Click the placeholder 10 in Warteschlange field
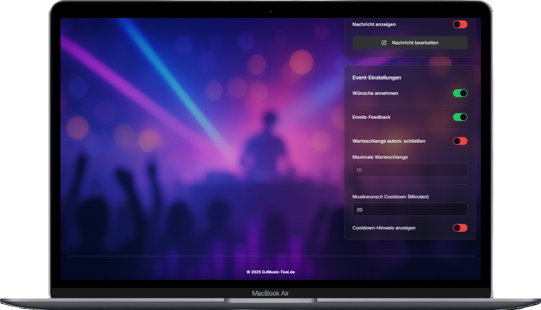The width and height of the screenshot is (541, 310). point(359,170)
